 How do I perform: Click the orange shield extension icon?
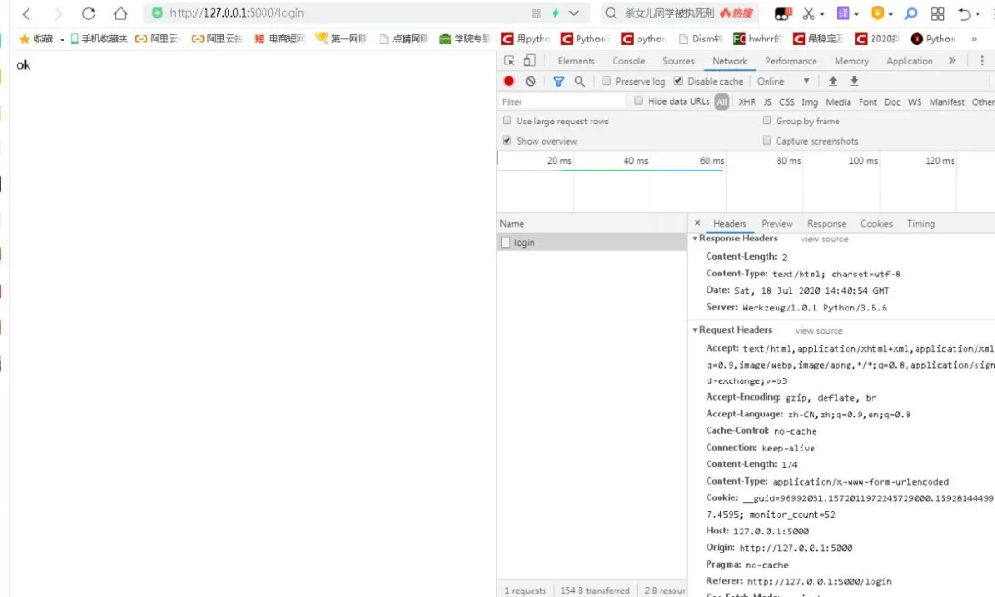(878, 13)
